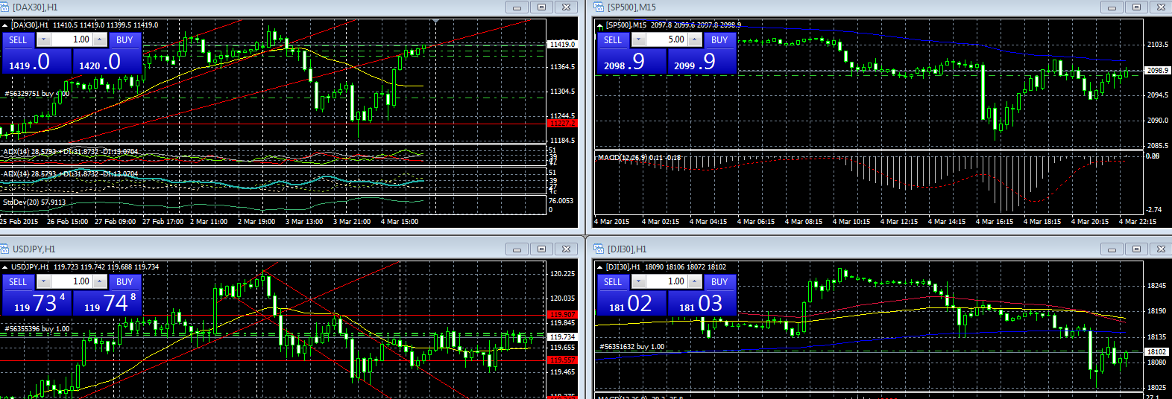Select order label #56351632 buy 1.00 on DJI30
Viewport: 1172px width, 399px height.
tap(631, 347)
